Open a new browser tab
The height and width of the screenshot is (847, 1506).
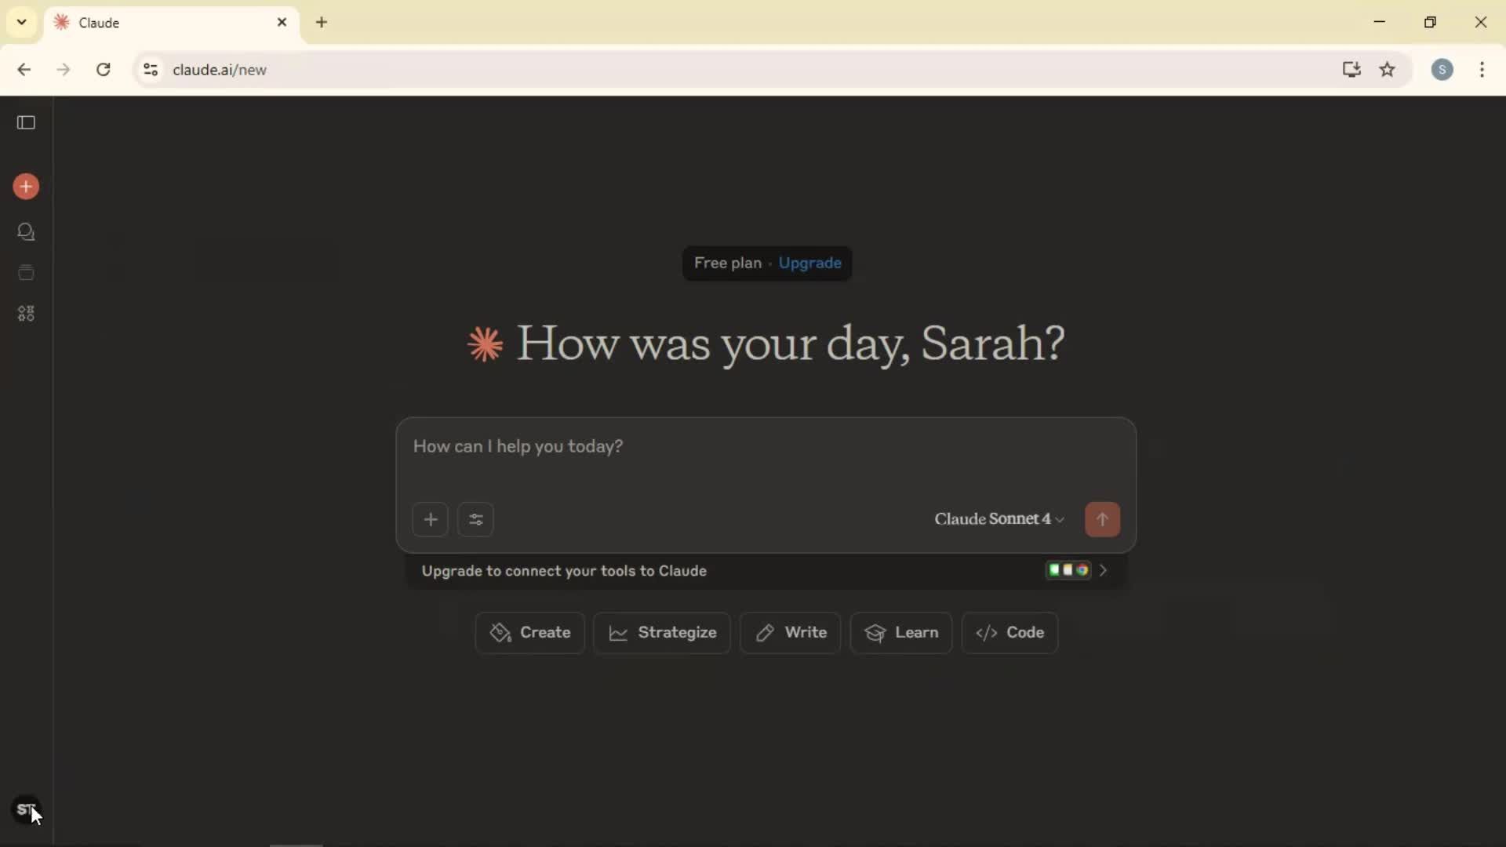322,22
